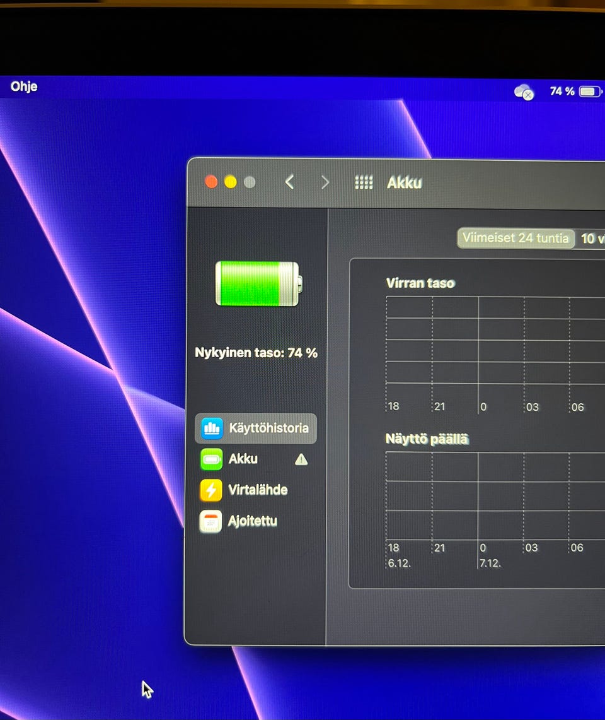The height and width of the screenshot is (720, 605).
Task: Click the yellow lightning Virtalähde icon
Action: 211,490
